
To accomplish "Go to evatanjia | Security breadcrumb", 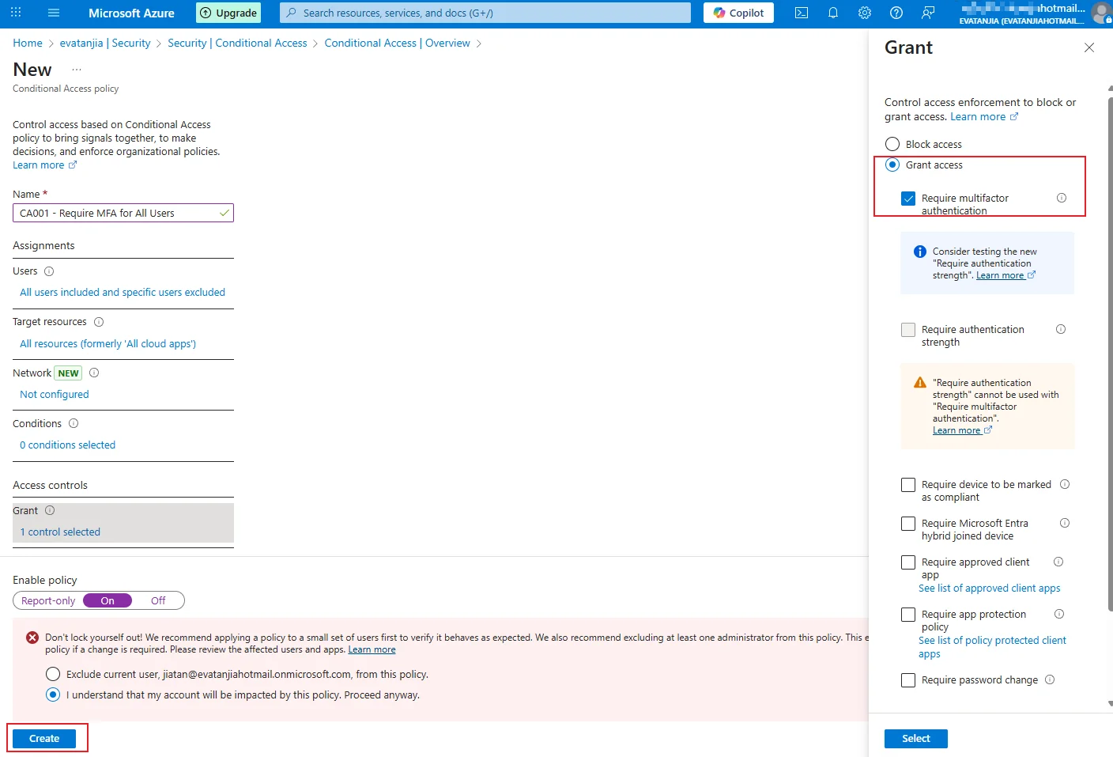I will pyautogui.click(x=105, y=43).
